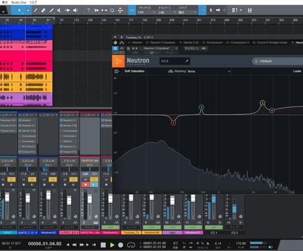Image resolution: width=303 pixels, height=251 pixels.
Task: Click channel 5 fader handle
Action: point(69,200)
